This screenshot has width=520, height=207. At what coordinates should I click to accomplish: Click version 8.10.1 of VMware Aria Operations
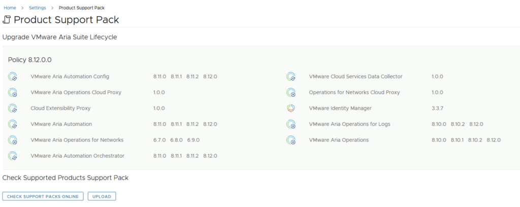(458, 140)
